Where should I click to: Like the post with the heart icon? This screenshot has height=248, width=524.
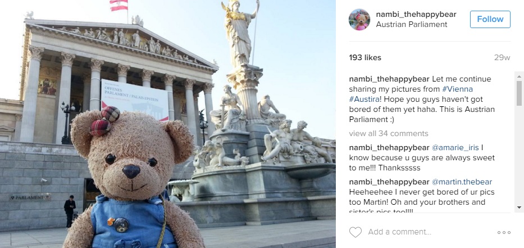tap(356, 232)
